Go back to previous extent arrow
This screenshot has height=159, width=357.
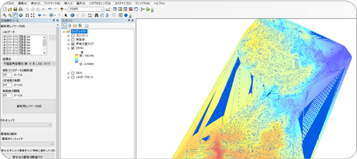39,15
